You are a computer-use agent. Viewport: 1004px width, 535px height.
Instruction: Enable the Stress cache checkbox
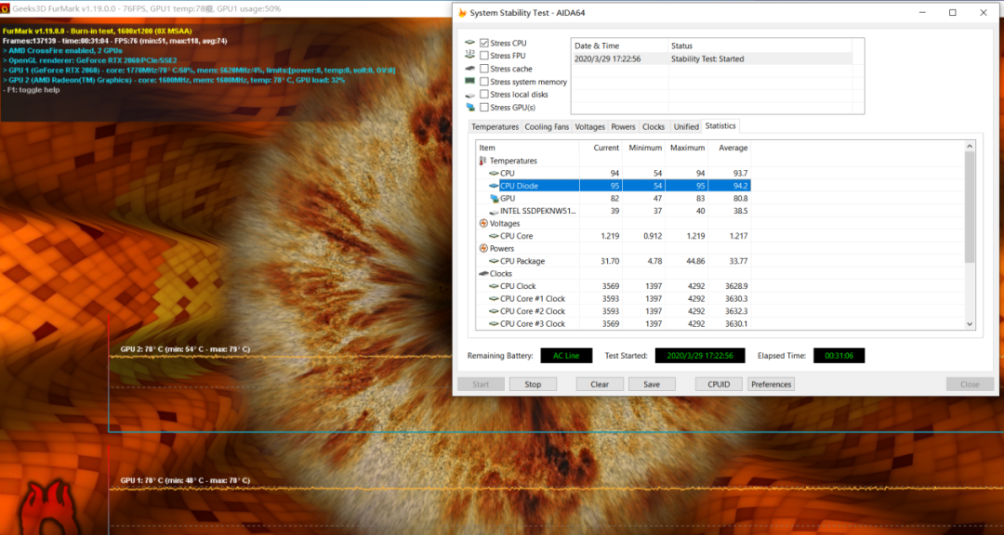point(484,69)
